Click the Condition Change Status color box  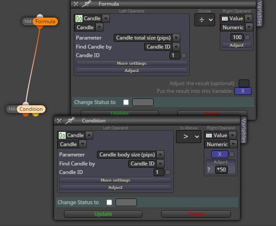[x=126, y=202]
